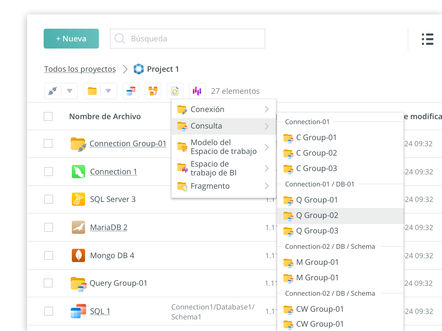The width and height of the screenshot is (442, 331).
Task: Click the BI workspace bars icon
Action: click(197, 91)
